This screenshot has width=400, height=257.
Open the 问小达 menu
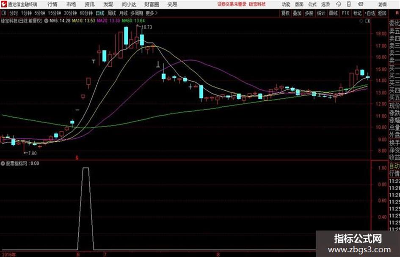(x=129, y=4)
